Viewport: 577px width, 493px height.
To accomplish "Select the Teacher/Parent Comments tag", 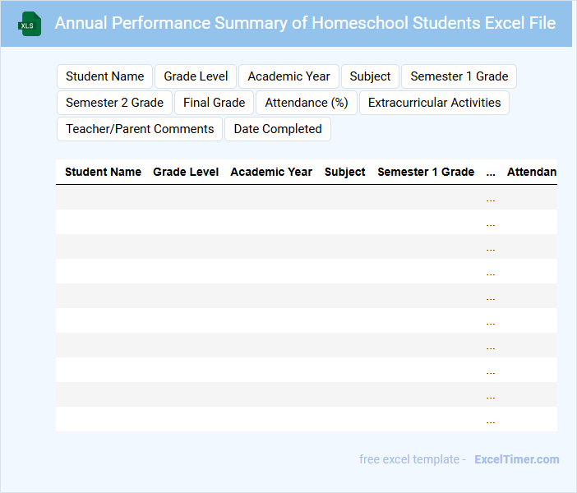I will point(140,129).
